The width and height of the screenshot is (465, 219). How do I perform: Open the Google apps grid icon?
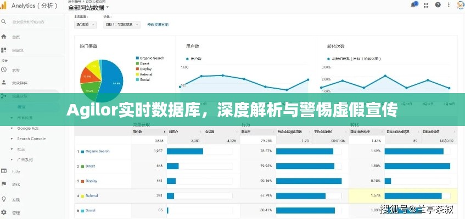coord(426,5)
